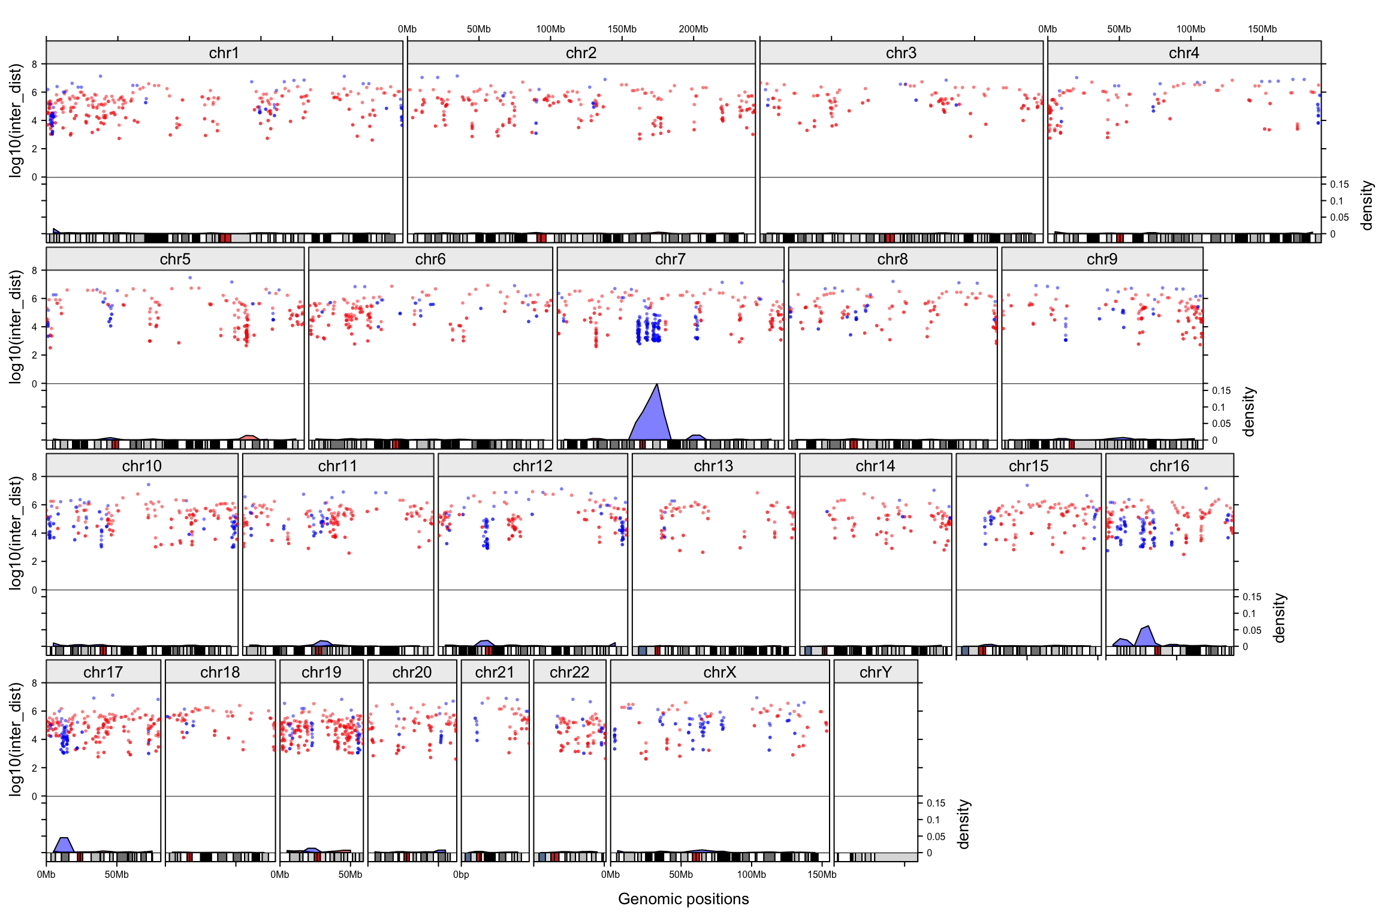Click the chrX panel header label

(719, 672)
